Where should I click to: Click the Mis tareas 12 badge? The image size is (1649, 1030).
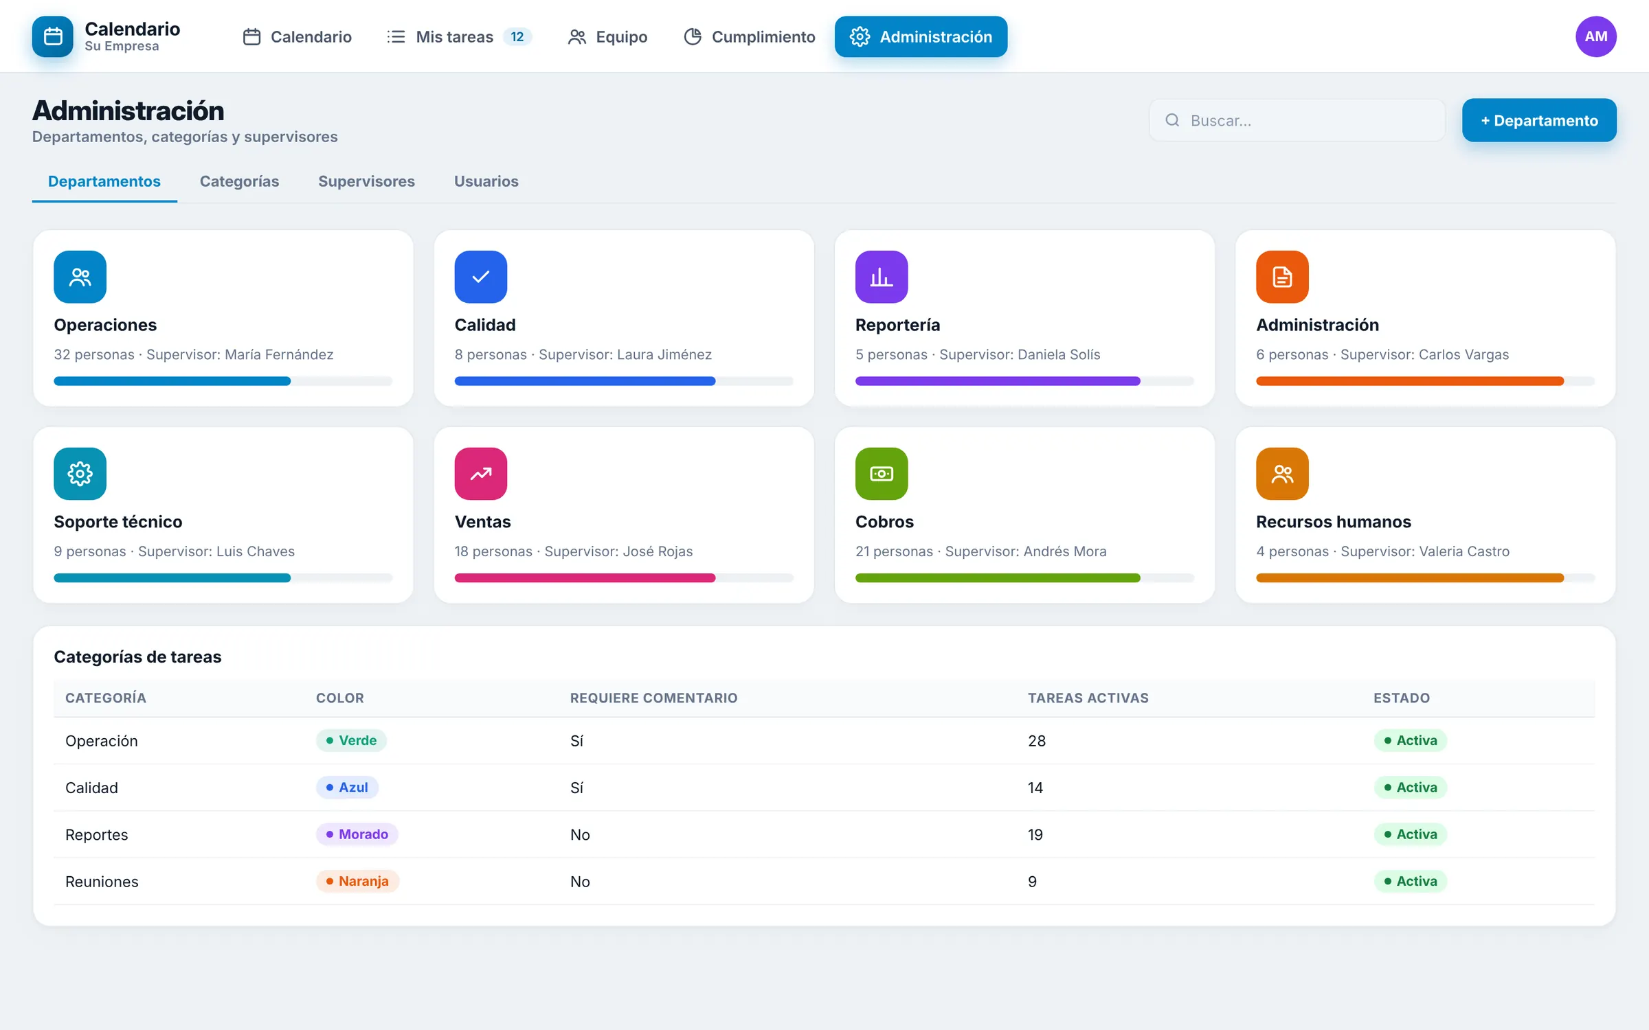(517, 36)
